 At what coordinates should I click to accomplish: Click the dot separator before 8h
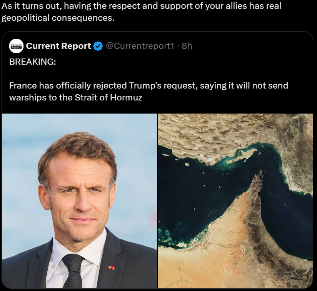pos(178,46)
